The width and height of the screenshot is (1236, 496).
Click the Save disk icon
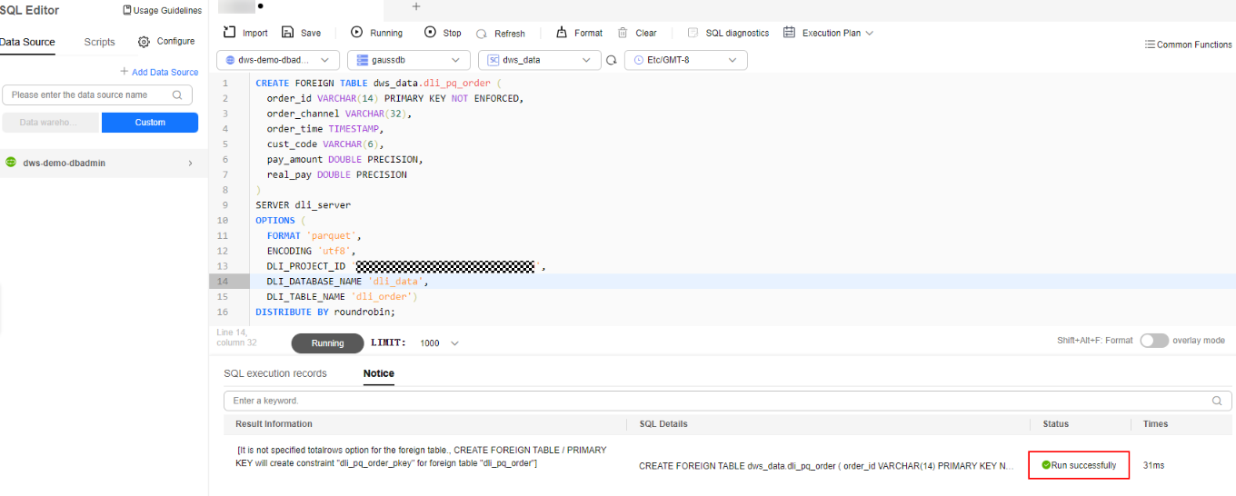288,32
